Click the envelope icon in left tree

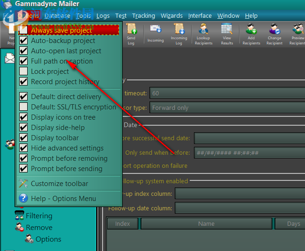click(10, 58)
